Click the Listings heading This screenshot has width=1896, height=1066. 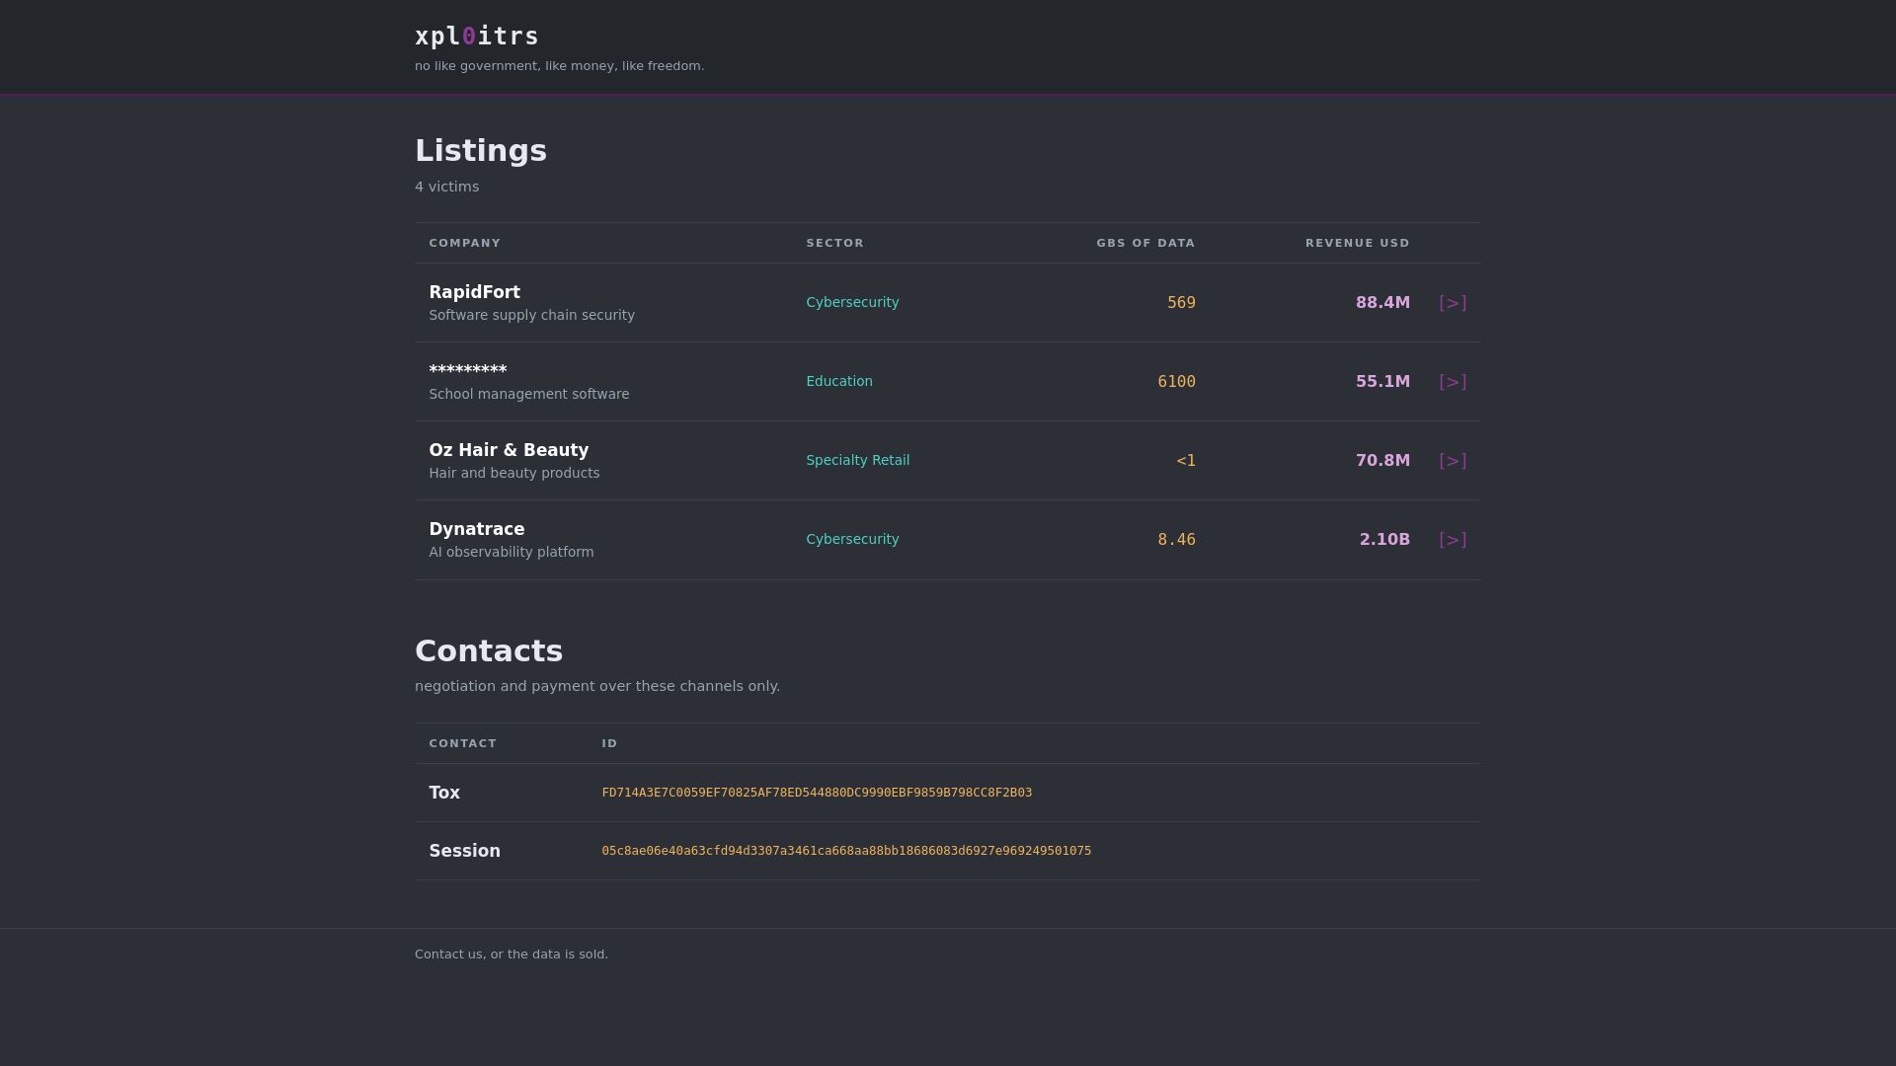click(x=481, y=150)
